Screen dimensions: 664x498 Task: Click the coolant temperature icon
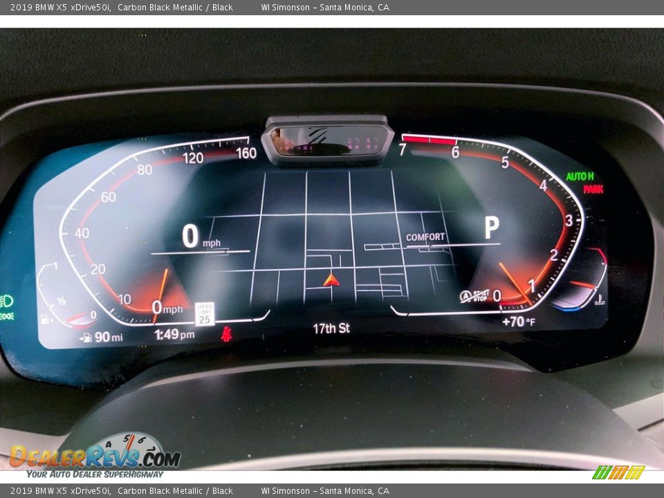coord(600,299)
